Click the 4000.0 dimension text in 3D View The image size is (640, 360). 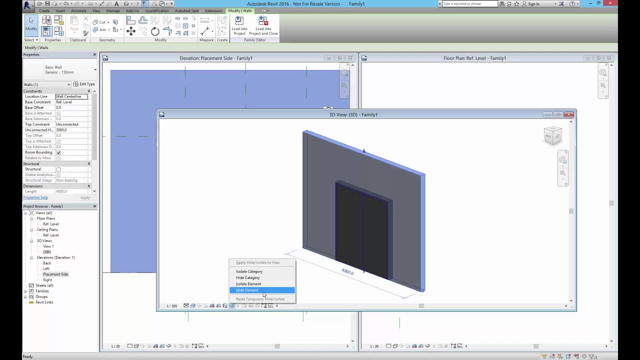[x=347, y=272]
